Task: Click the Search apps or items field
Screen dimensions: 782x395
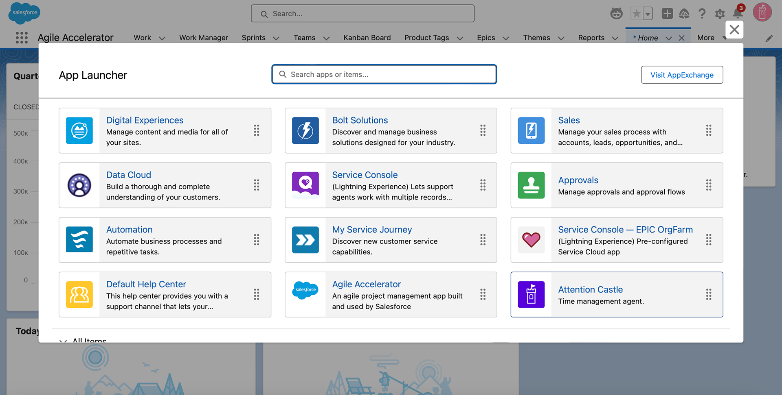Action: (x=384, y=74)
